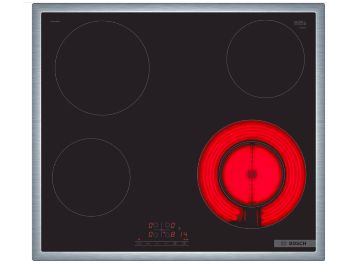Image resolution: width=352 pixels, height=264 pixels.
Task: Click the large rear-left cooking zone
Action: tap(102, 68)
